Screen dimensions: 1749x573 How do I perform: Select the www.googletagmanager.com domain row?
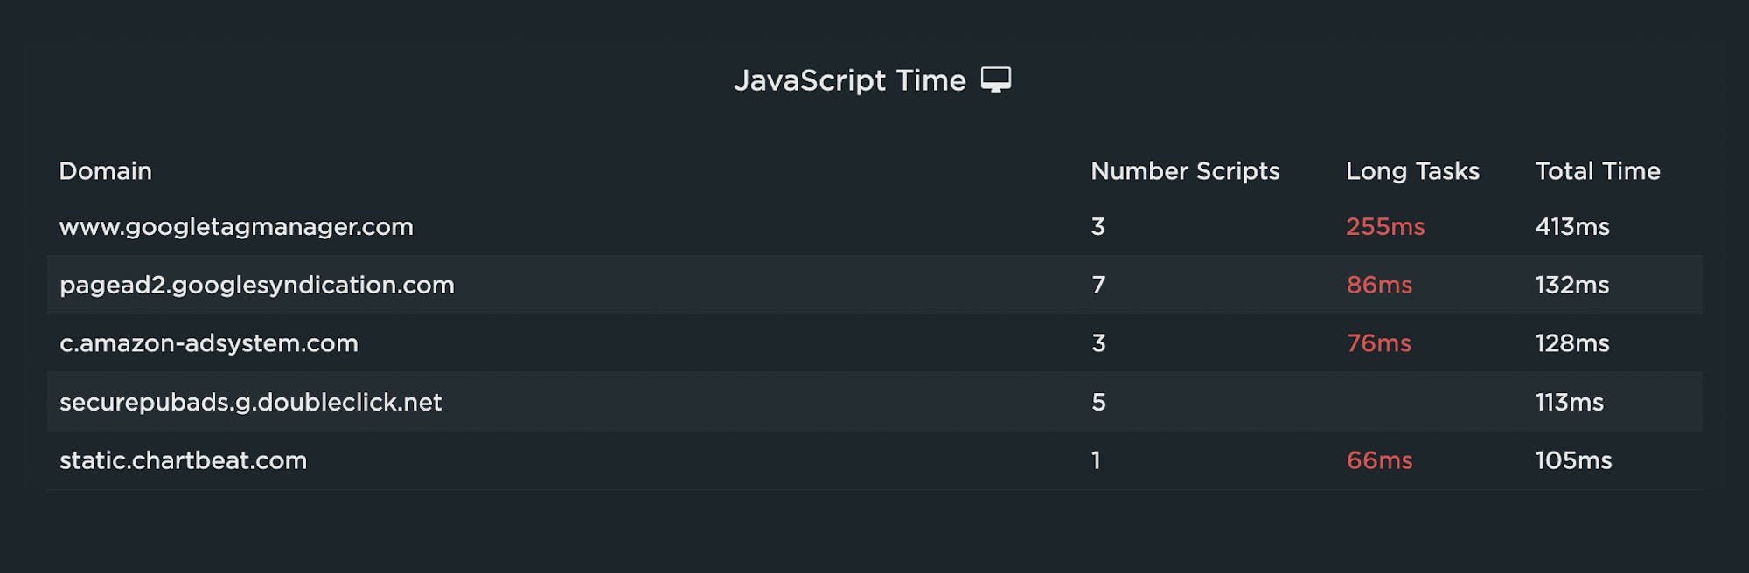tap(236, 227)
